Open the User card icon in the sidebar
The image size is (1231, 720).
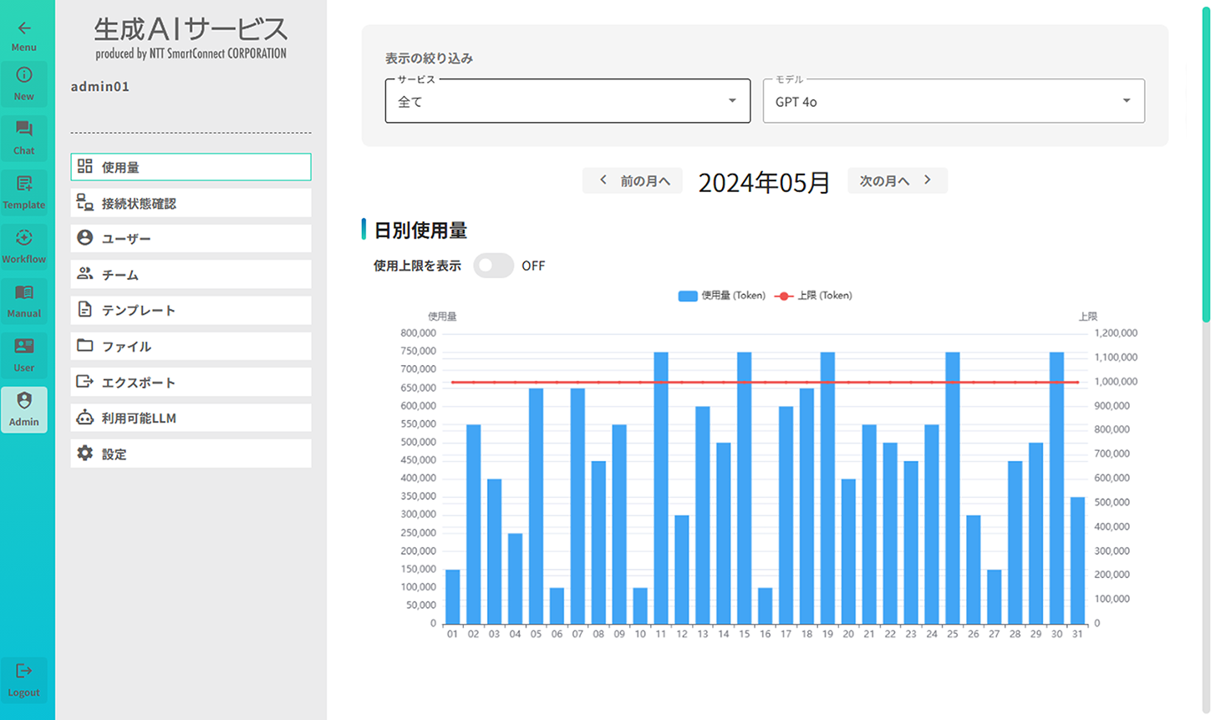24,346
